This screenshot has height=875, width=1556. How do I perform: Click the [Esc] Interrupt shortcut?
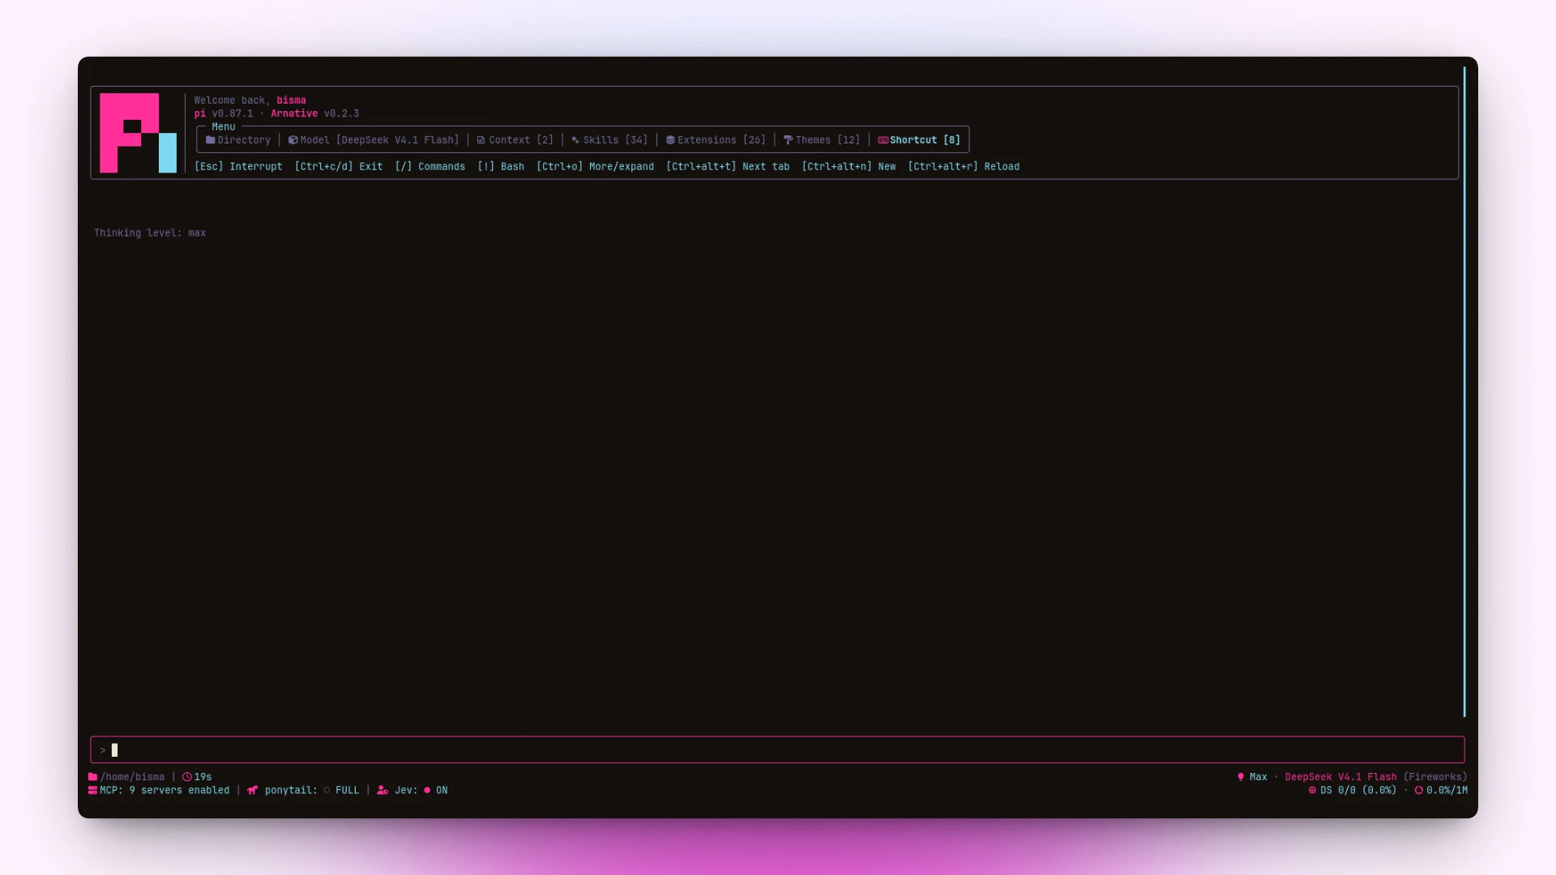[238, 167]
